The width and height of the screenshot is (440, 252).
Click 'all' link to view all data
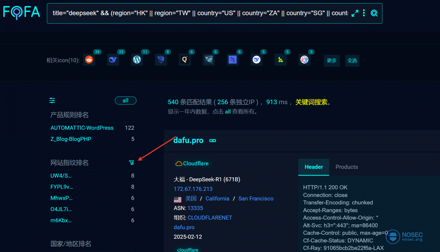228,112
